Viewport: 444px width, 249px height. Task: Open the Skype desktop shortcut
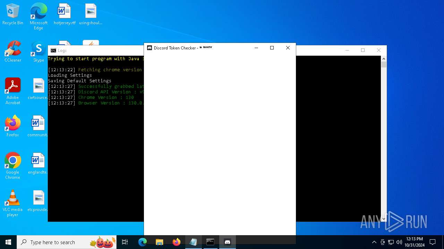pyautogui.click(x=39, y=52)
